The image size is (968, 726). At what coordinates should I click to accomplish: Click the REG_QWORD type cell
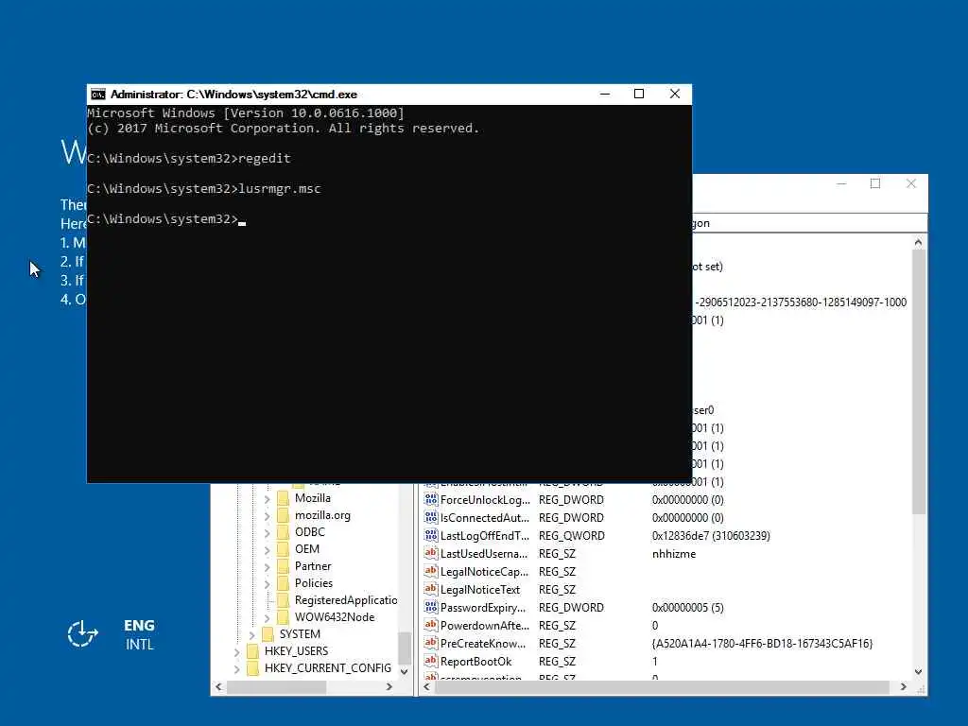tap(572, 536)
